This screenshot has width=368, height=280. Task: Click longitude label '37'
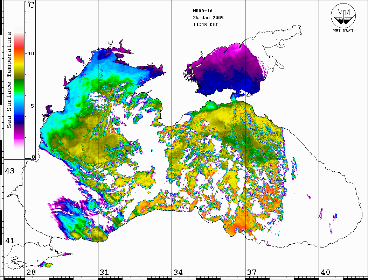(252, 272)
